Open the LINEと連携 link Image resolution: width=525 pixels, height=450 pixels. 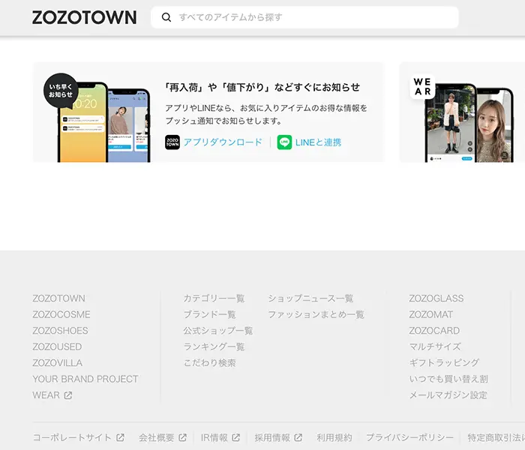coord(318,142)
